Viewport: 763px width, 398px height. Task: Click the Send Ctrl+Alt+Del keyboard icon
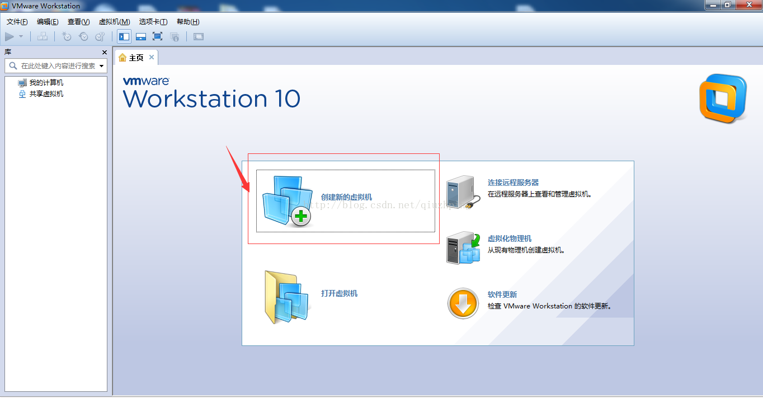coord(43,36)
